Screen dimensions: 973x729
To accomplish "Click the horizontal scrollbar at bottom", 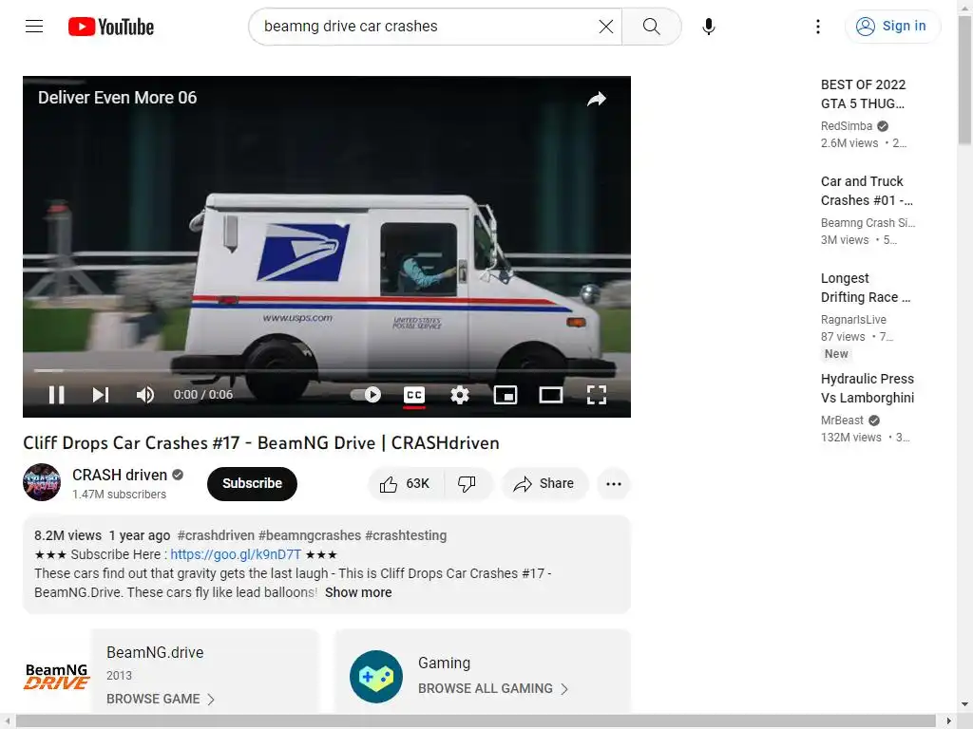I will [x=475, y=721].
